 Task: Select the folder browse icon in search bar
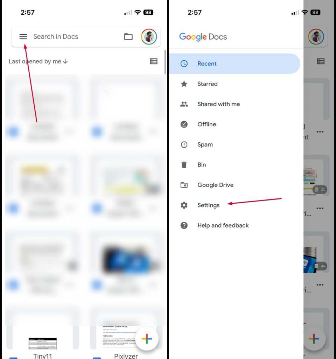click(x=128, y=36)
